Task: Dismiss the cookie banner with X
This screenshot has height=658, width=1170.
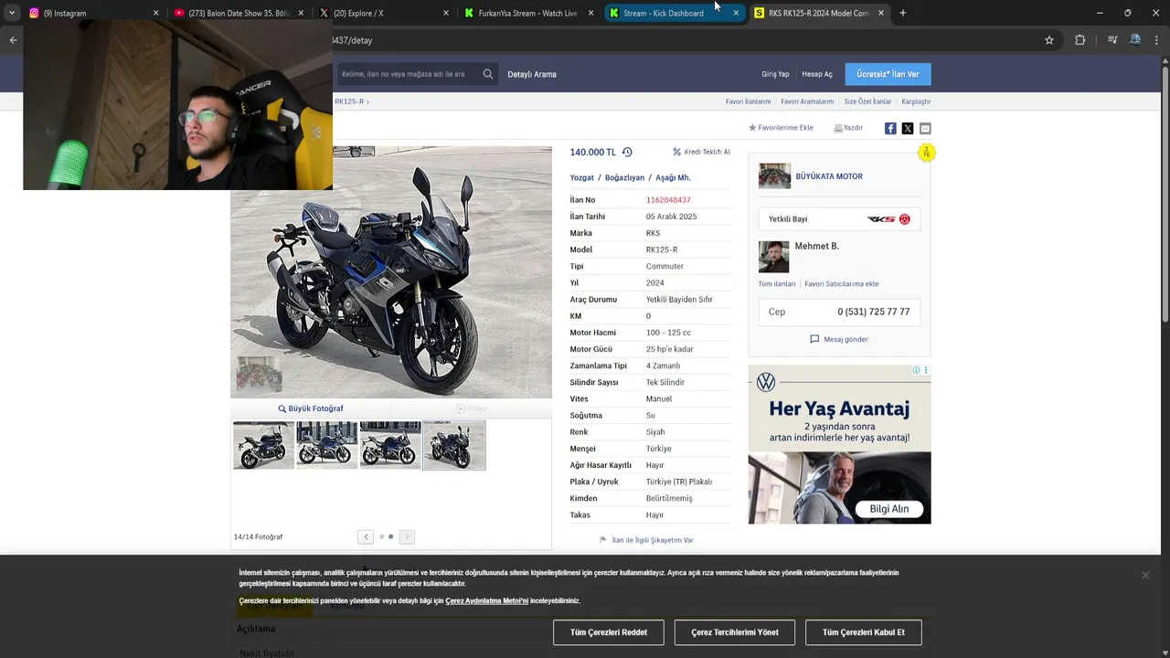Action: point(1144,575)
